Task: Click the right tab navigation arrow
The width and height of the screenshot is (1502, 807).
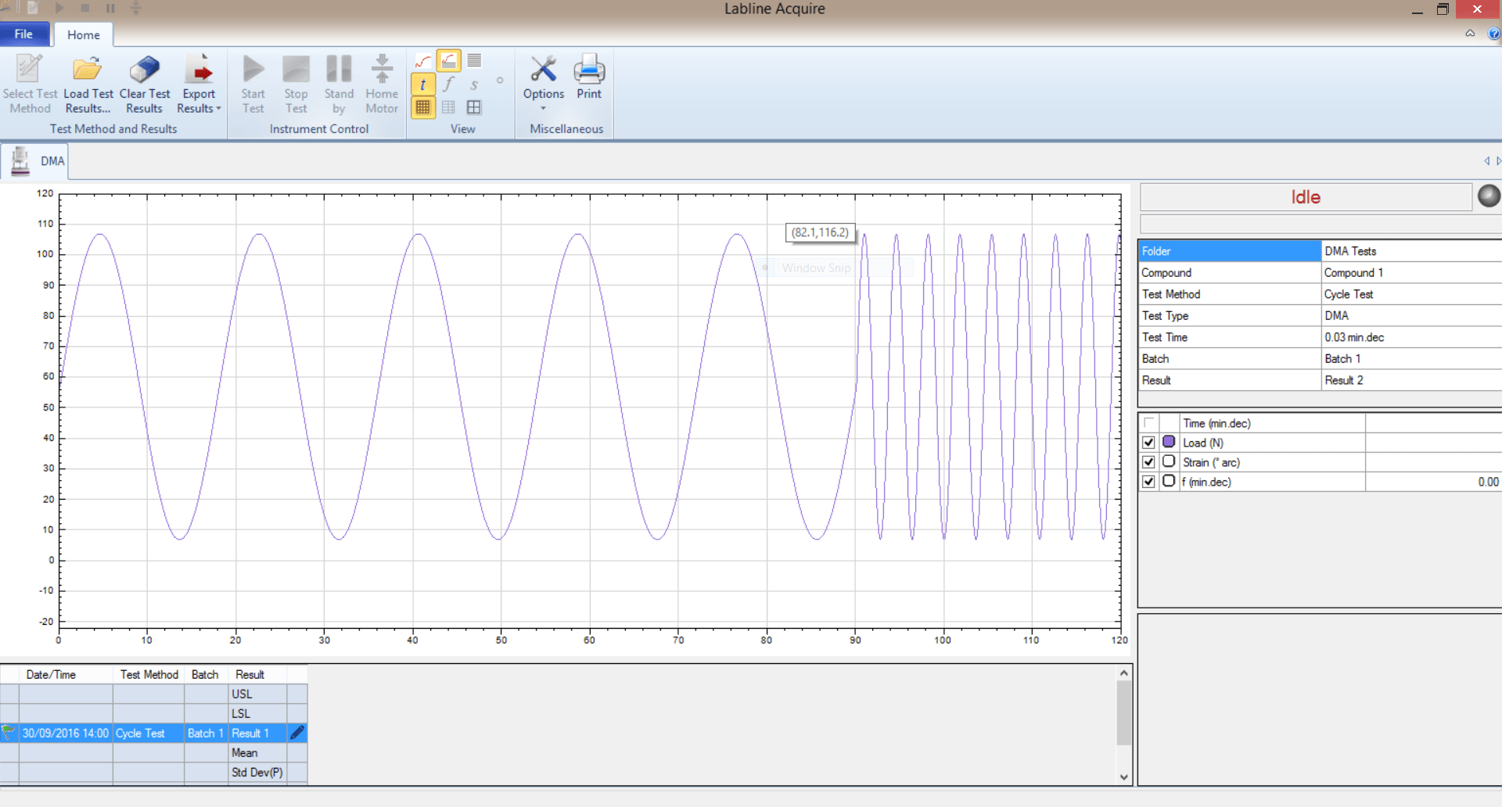Action: 1498,161
